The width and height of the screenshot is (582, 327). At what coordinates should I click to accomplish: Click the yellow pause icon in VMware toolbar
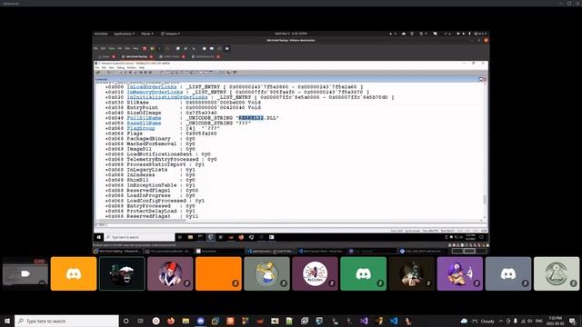tap(152, 48)
